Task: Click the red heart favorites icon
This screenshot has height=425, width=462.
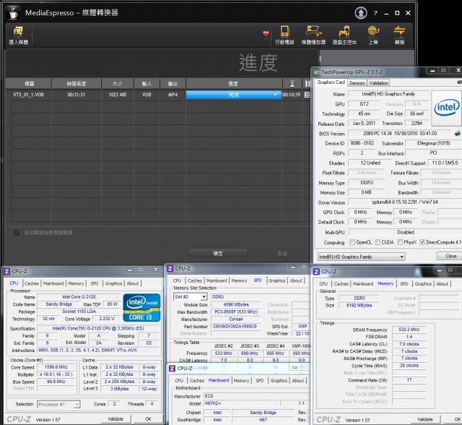Action: click(x=266, y=34)
